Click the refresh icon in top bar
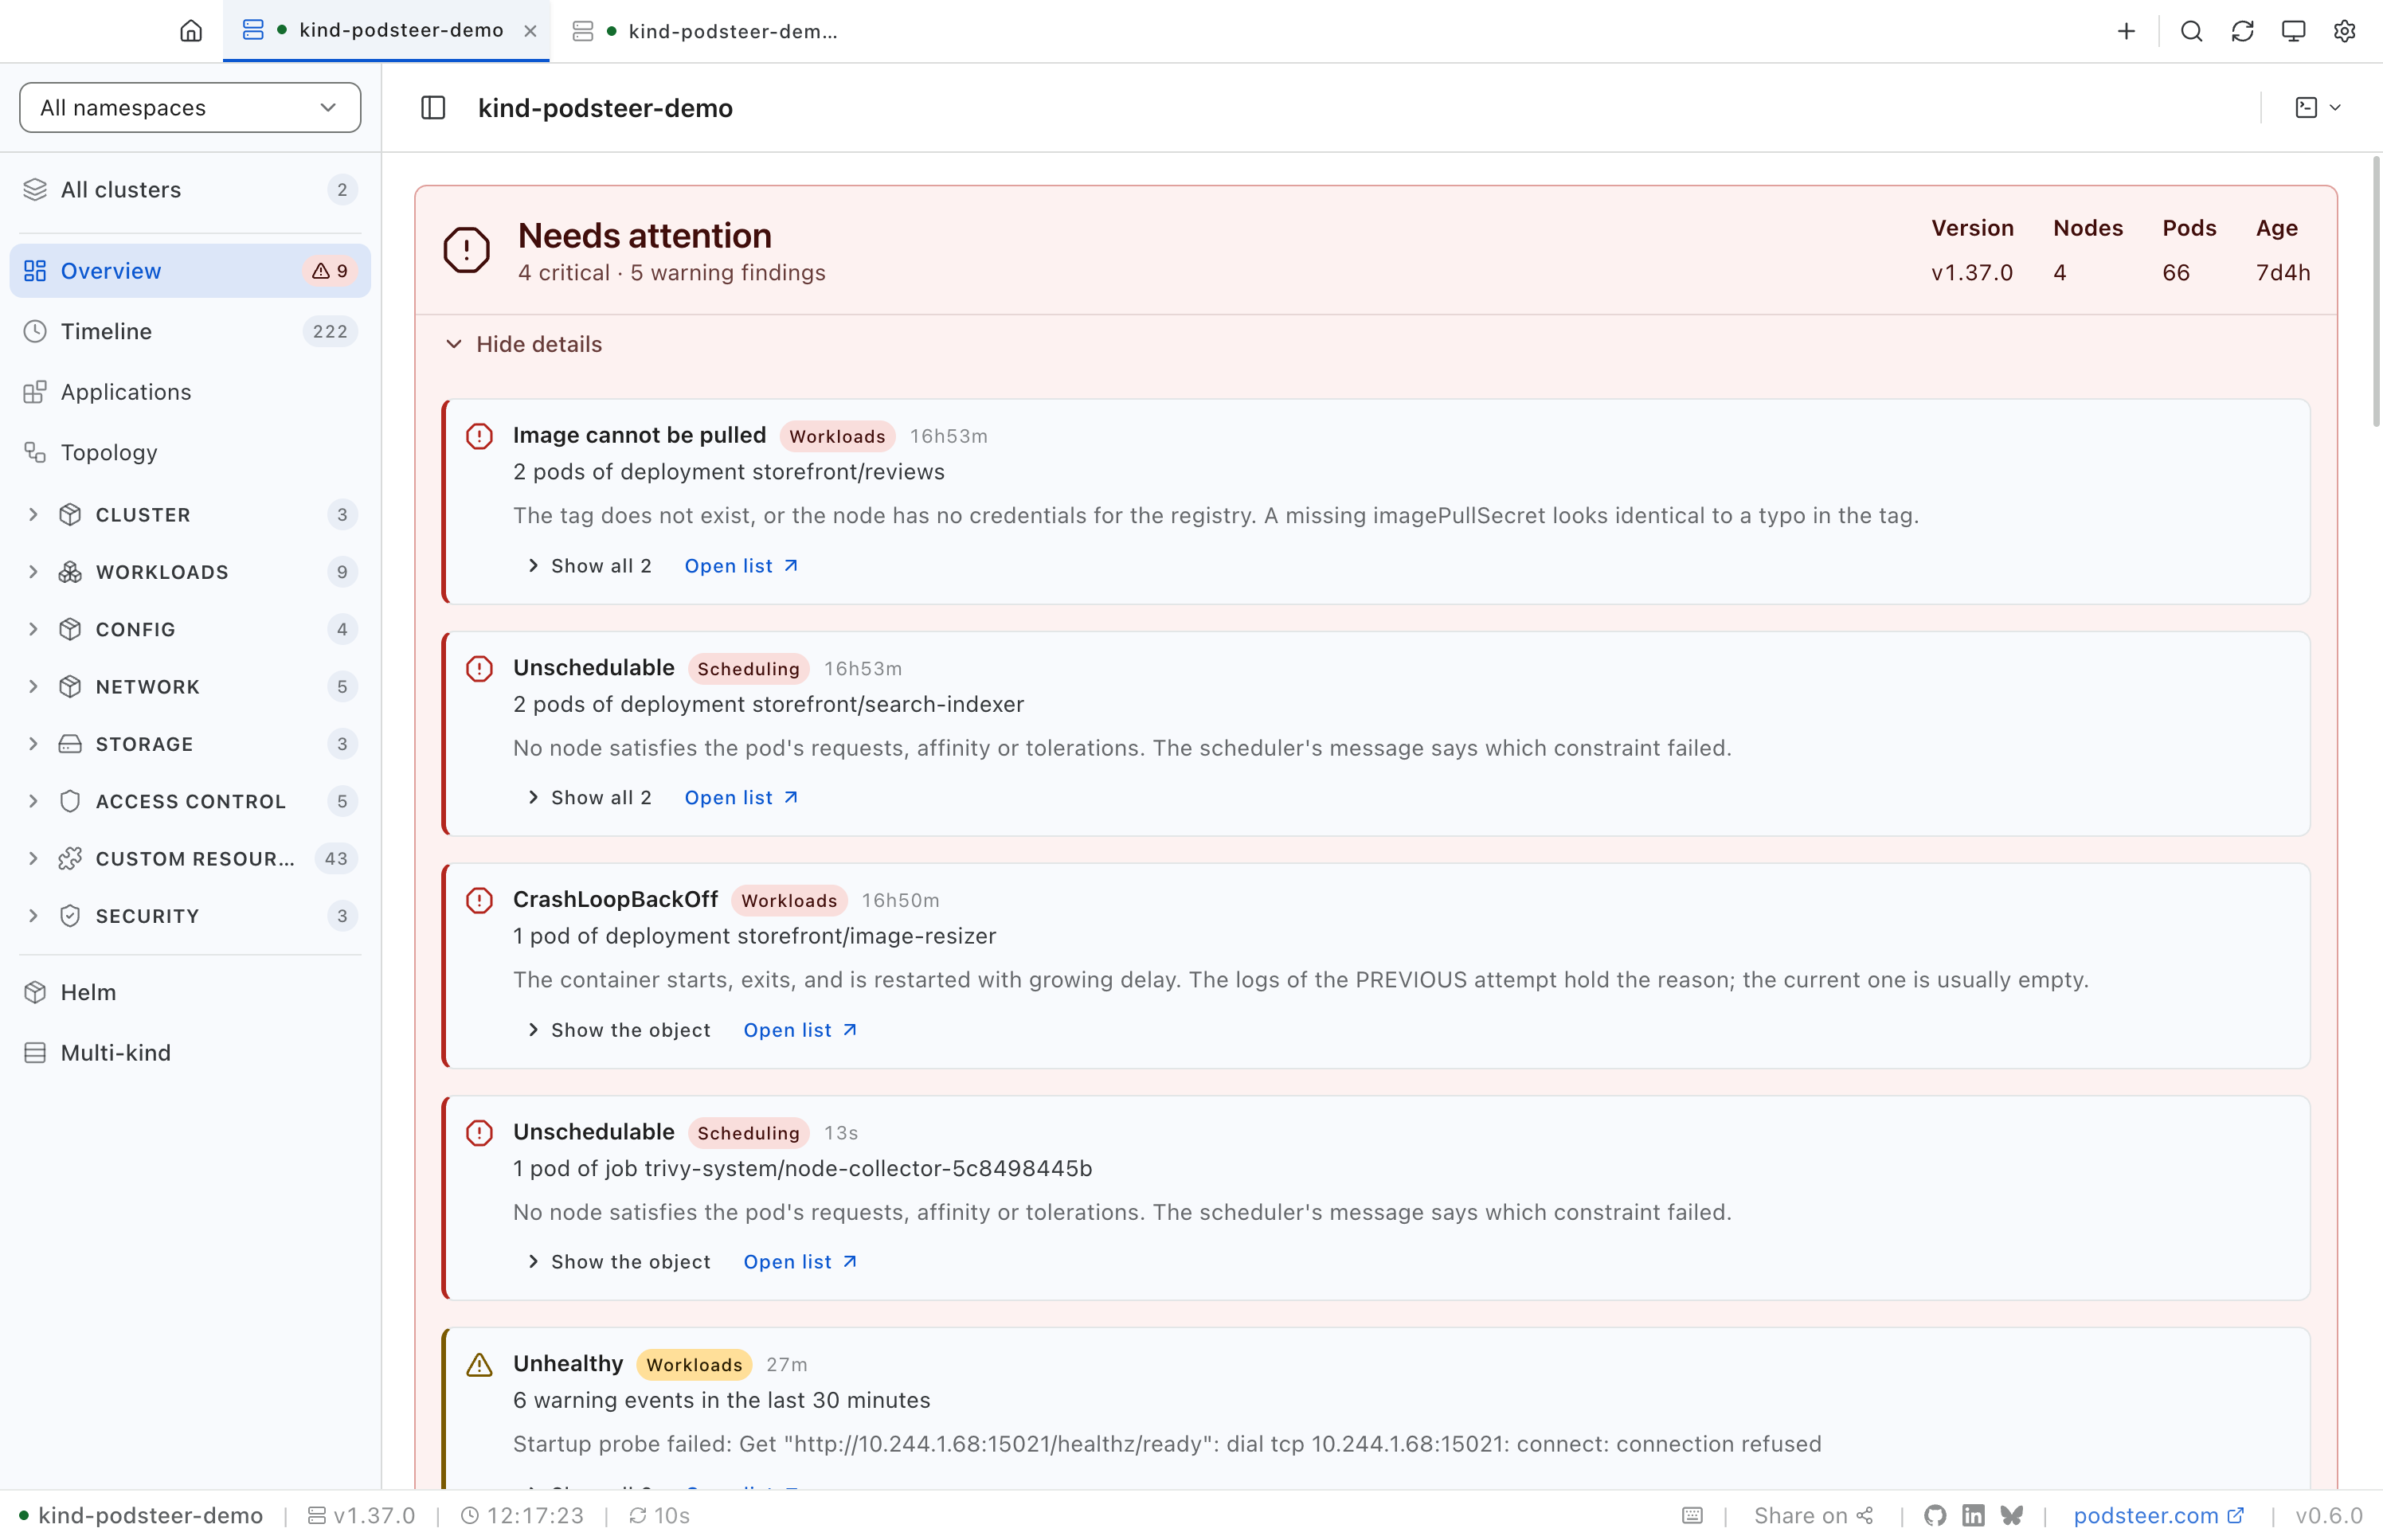 pos(2242,31)
